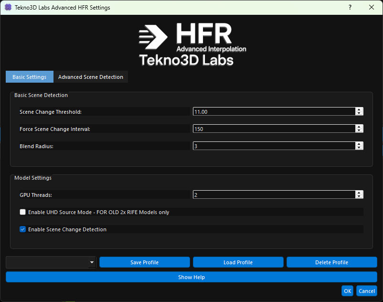Click the Scene Change Threshold value field

tap(274, 111)
